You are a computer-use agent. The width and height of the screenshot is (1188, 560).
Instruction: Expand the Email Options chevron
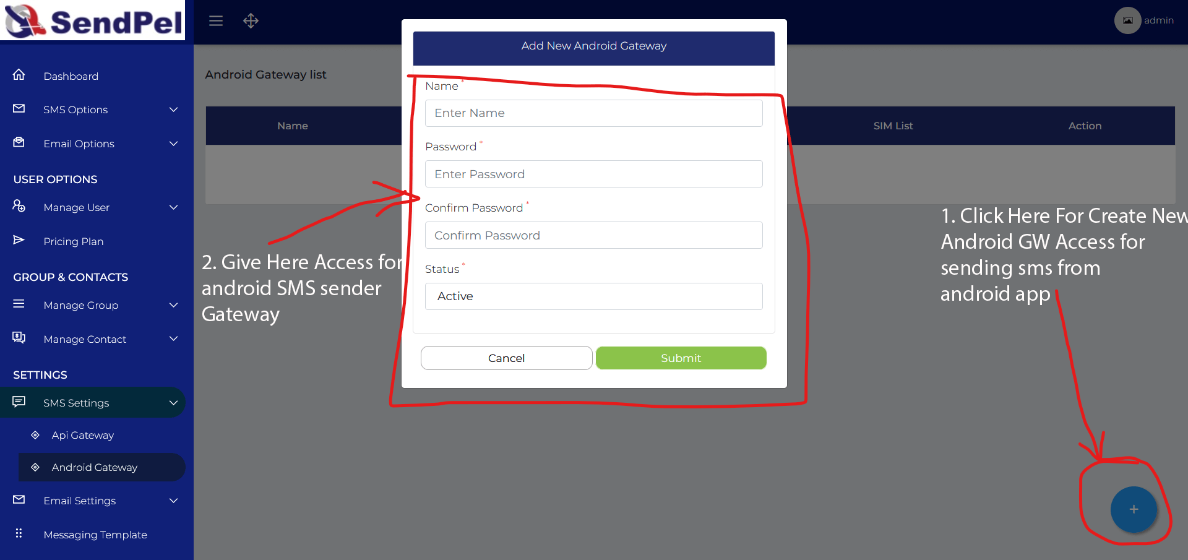pos(174,144)
